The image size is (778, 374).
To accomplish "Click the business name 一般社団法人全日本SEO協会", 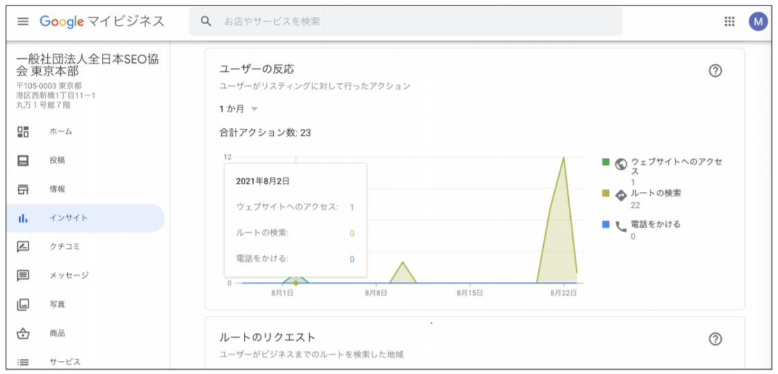I will pyautogui.click(x=88, y=65).
